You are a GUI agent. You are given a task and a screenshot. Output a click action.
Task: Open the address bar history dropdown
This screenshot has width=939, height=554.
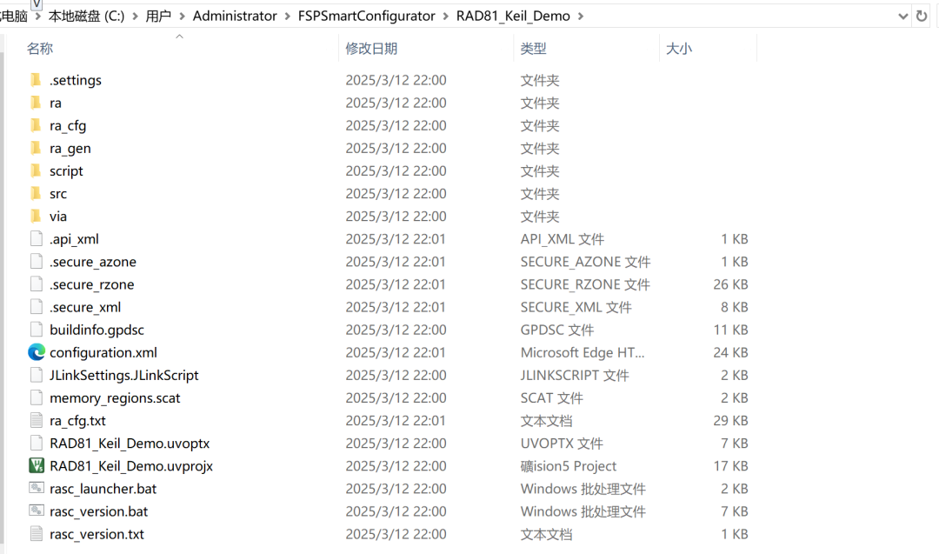click(x=902, y=15)
